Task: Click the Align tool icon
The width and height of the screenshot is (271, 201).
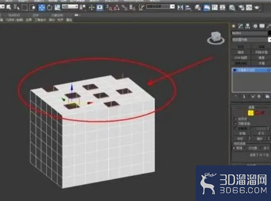Action: pos(188,8)
